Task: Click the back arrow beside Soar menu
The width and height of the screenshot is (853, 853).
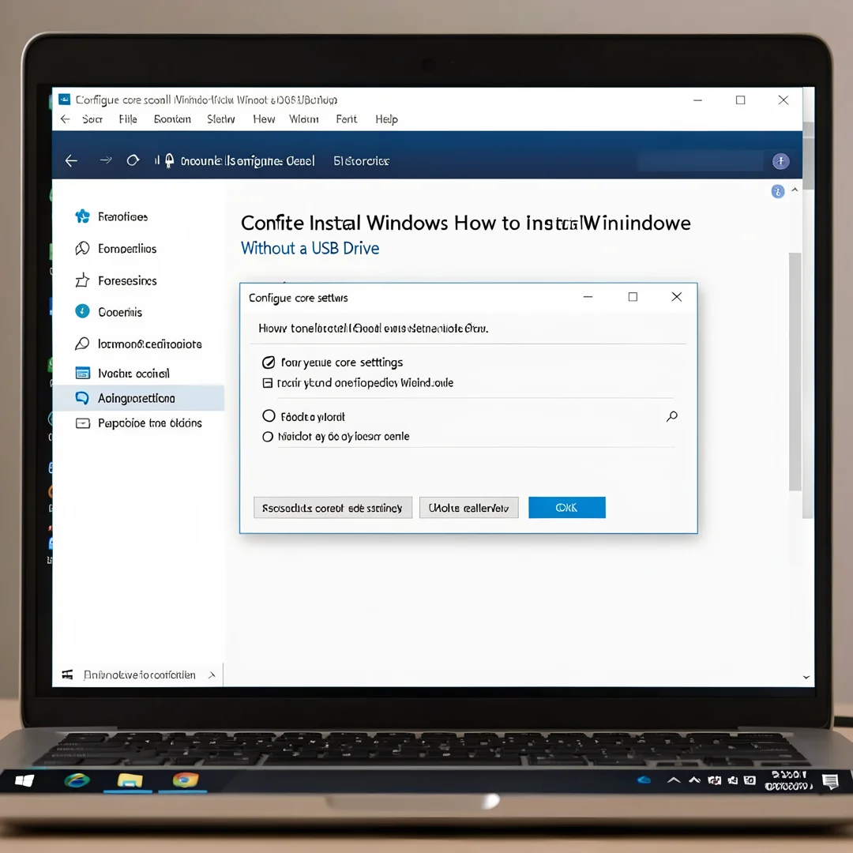Action: click(x=66, y=119)
